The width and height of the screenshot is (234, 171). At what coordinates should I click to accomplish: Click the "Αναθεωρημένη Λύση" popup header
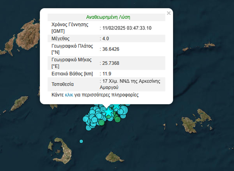click(x=108, y=17)
